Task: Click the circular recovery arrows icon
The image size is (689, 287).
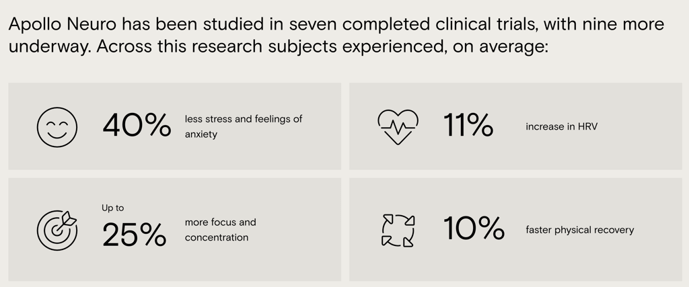Action: (x=398, y=230)
